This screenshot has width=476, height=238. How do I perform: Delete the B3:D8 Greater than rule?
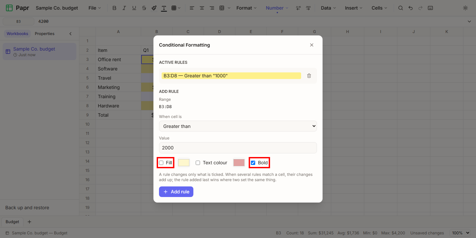[309, 76]
